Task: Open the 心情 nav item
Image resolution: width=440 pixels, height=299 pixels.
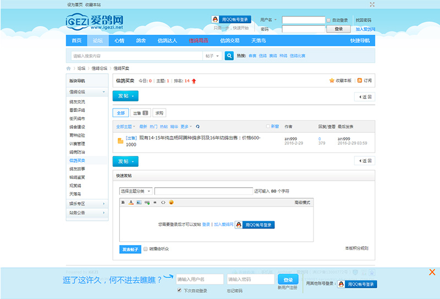Action: [x=119, y=40]
